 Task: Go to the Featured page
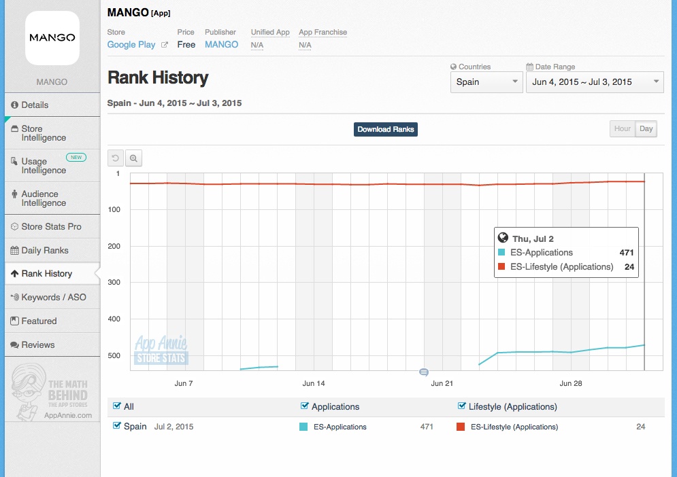click(x=52, y=321)
